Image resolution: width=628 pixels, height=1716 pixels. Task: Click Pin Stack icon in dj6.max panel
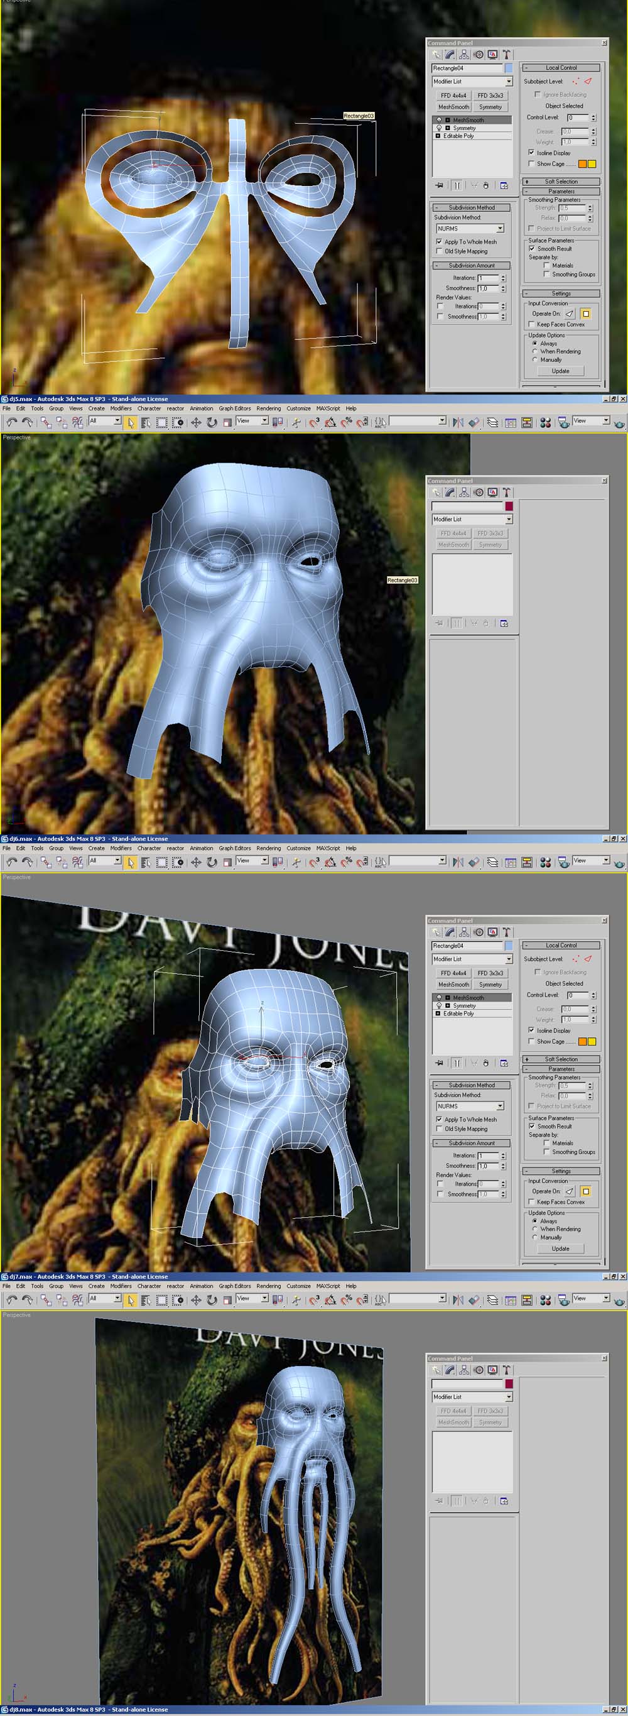(x=439, y=1063)
